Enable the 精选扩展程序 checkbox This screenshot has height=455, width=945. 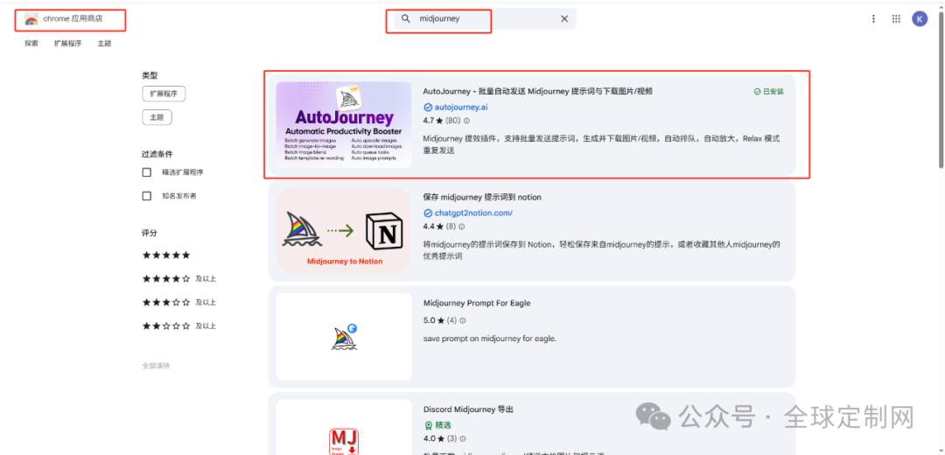[146, 172]
